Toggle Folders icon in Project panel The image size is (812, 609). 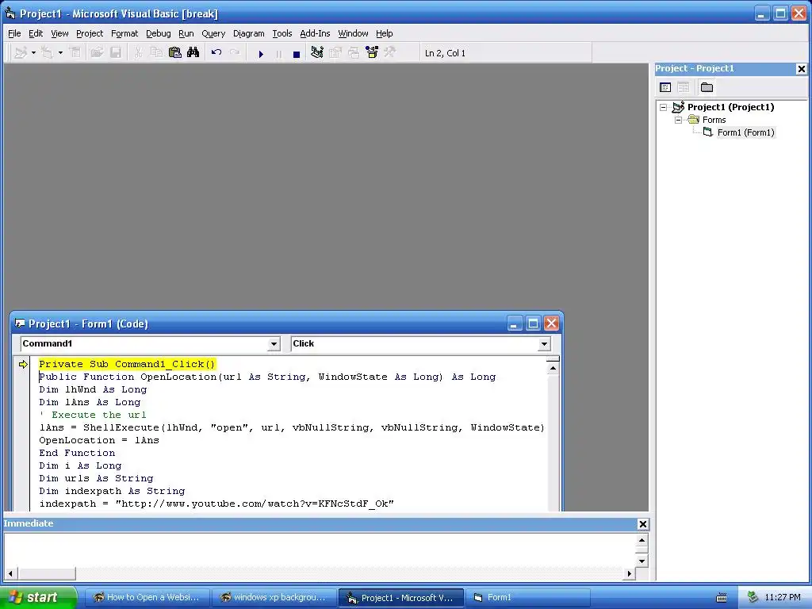pyautogui.click(x=707, y=87)
